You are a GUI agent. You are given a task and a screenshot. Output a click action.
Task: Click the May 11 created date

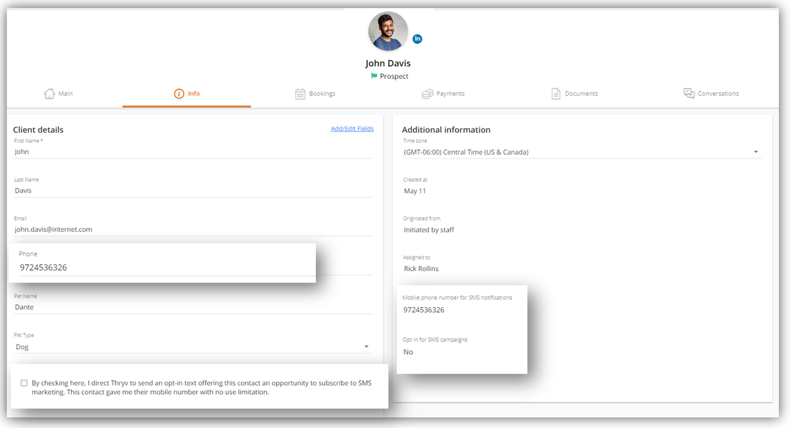coord(415,191)
